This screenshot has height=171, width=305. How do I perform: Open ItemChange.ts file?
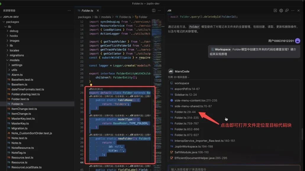tap(21, 114)
